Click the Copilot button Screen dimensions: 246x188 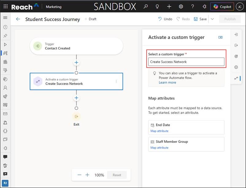click(222, 6)
